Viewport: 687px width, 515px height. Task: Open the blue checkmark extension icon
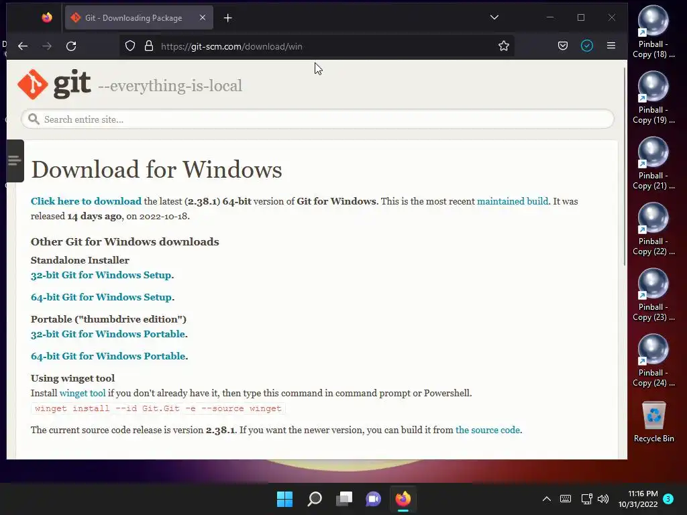(586, 46)
